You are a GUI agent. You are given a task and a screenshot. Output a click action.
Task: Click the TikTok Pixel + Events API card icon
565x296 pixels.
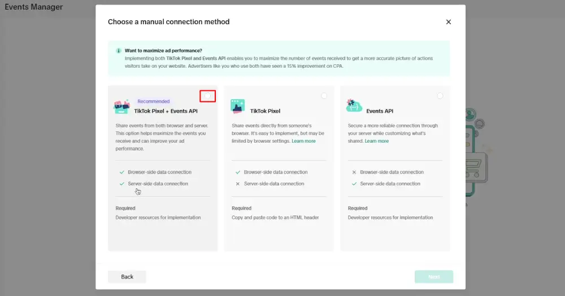122,107
